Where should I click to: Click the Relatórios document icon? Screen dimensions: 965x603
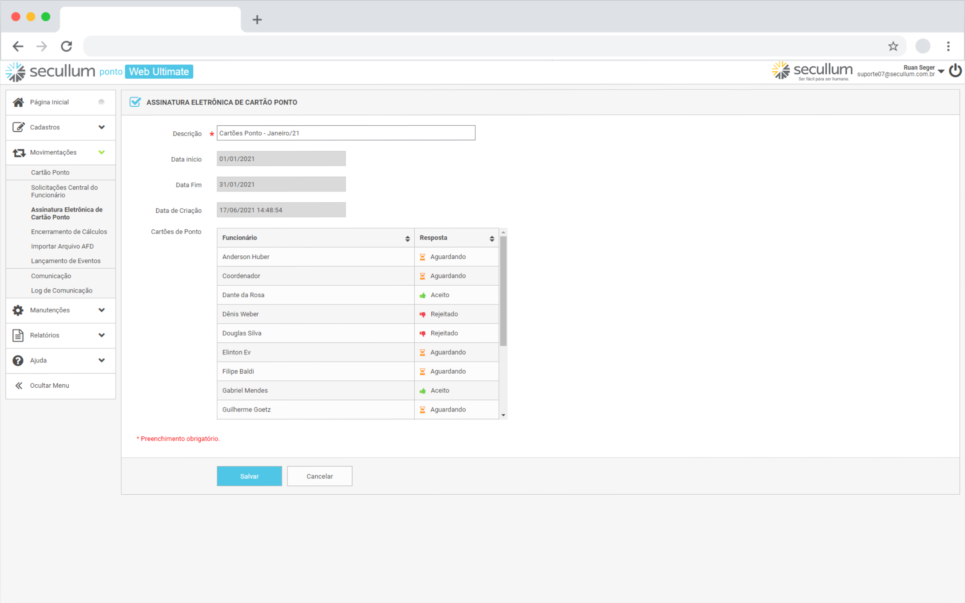(x=18, y=335)
